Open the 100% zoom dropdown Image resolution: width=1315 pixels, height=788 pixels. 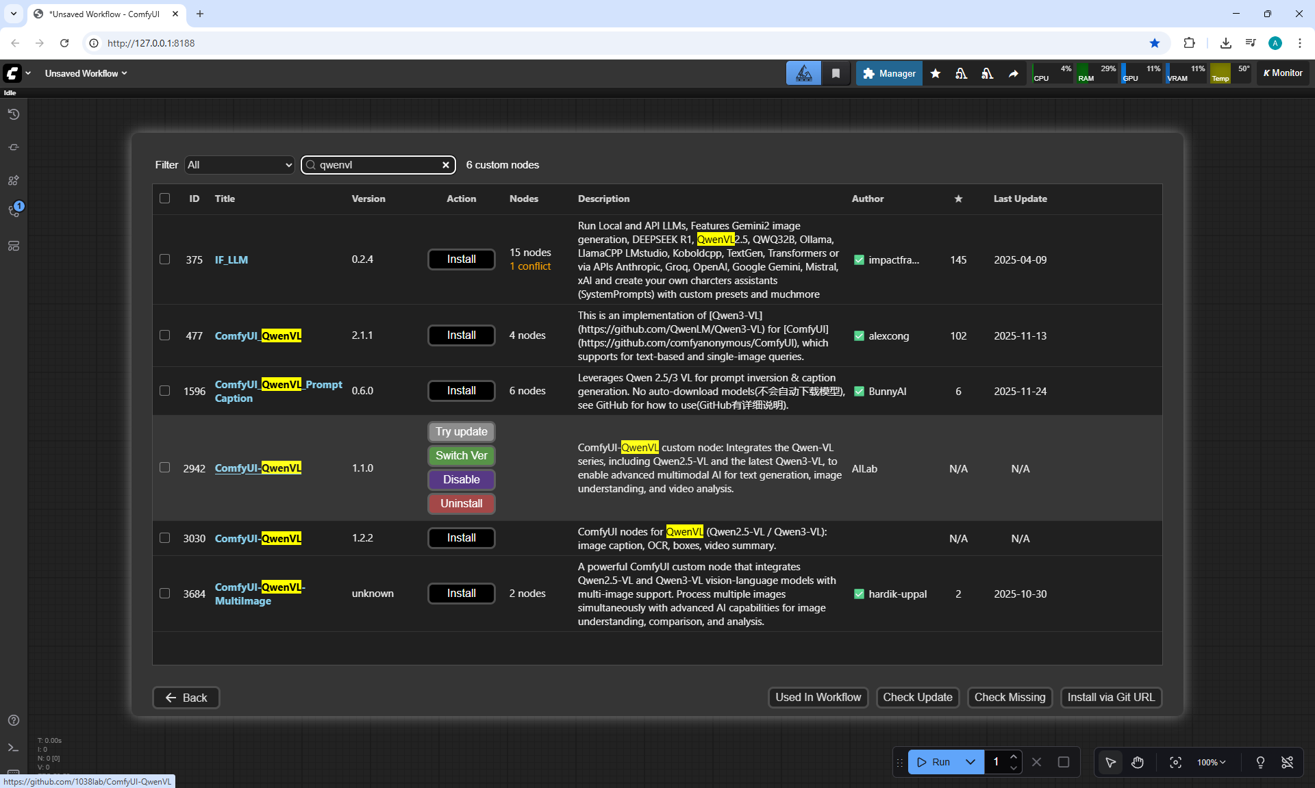pos(1211,762)
